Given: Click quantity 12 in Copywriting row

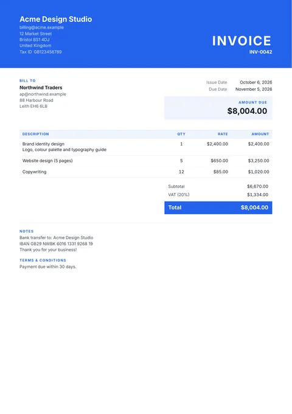Looking at the screenshot, I should coord(181,172).
